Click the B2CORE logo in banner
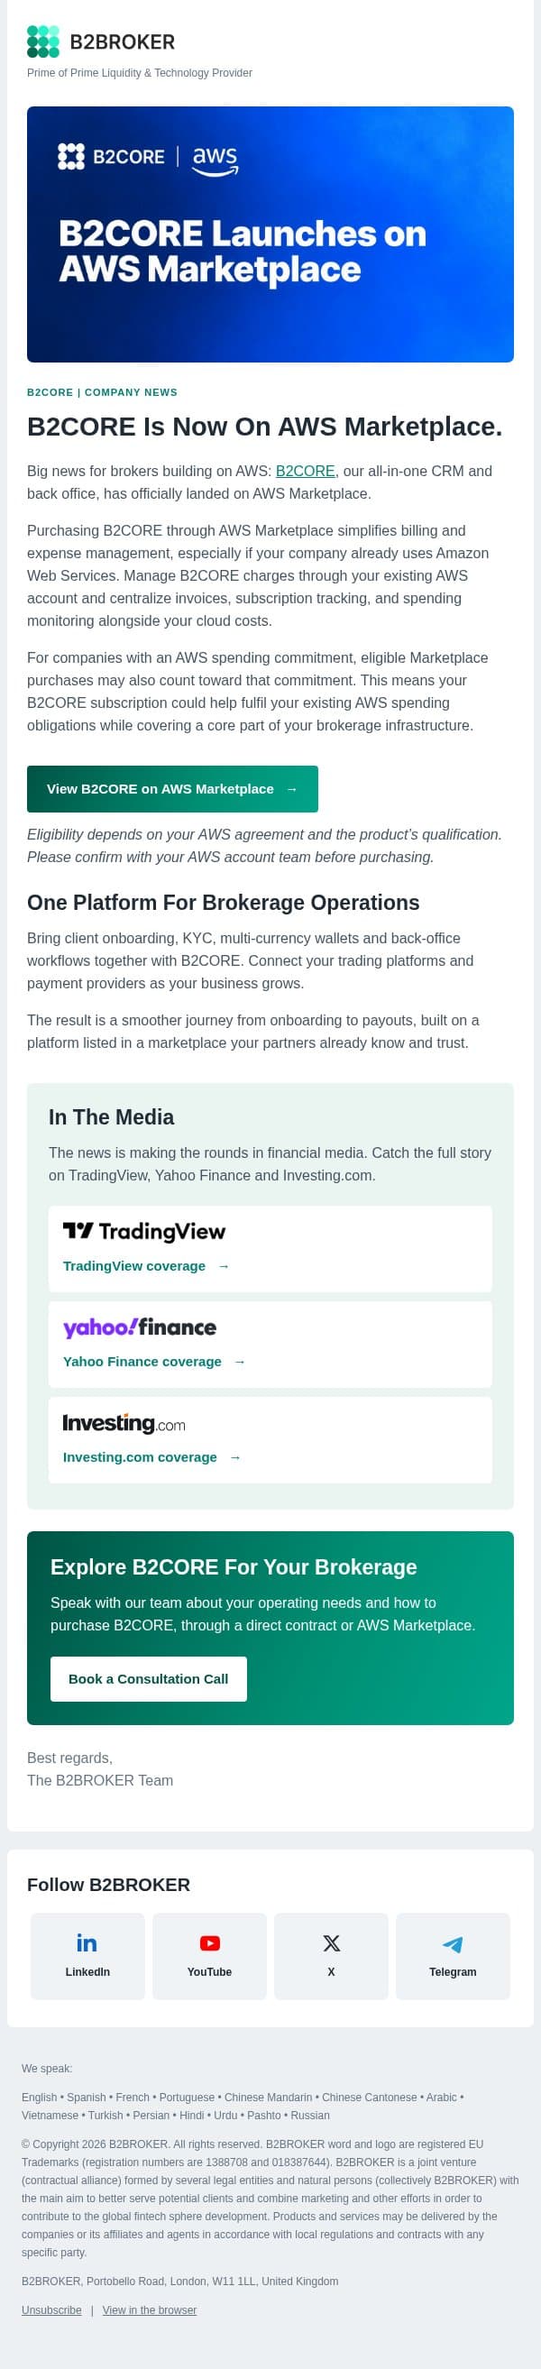 coord(111,156)
